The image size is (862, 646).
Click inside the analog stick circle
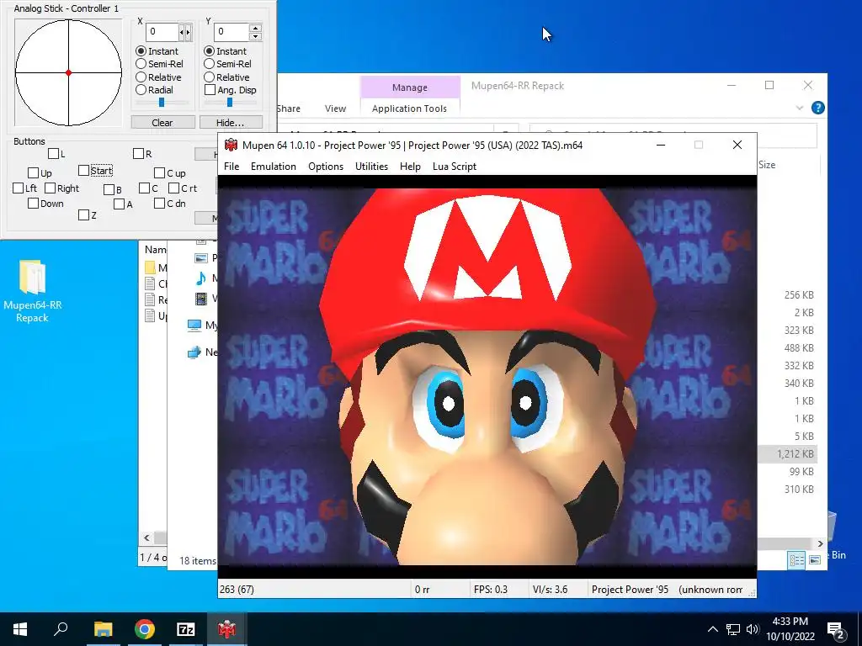tap(68, 72)
